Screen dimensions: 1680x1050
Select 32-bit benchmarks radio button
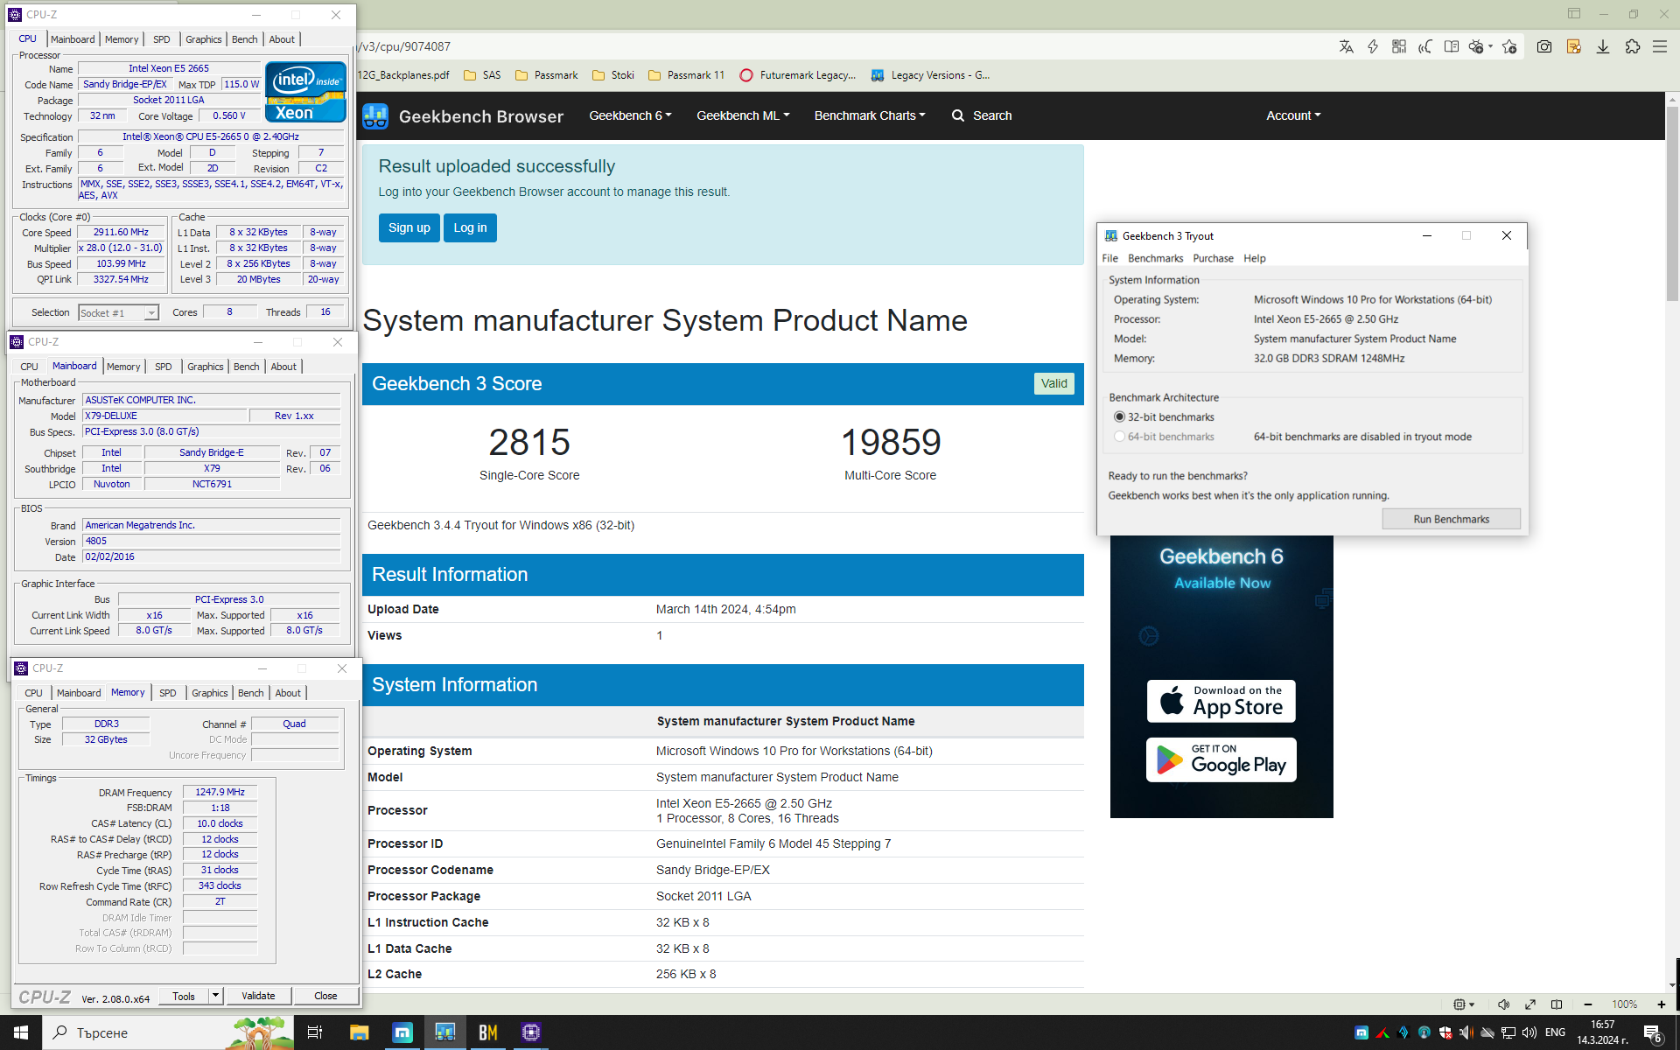[1119, 417]
